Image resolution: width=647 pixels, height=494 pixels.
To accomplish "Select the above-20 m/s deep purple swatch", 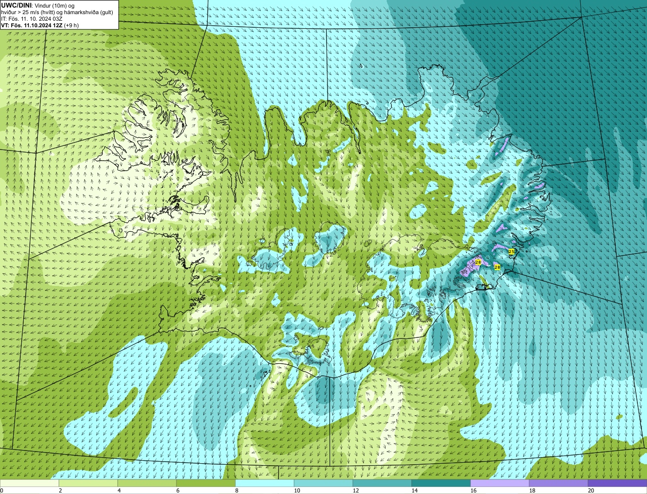I will (x=617, y=483).
